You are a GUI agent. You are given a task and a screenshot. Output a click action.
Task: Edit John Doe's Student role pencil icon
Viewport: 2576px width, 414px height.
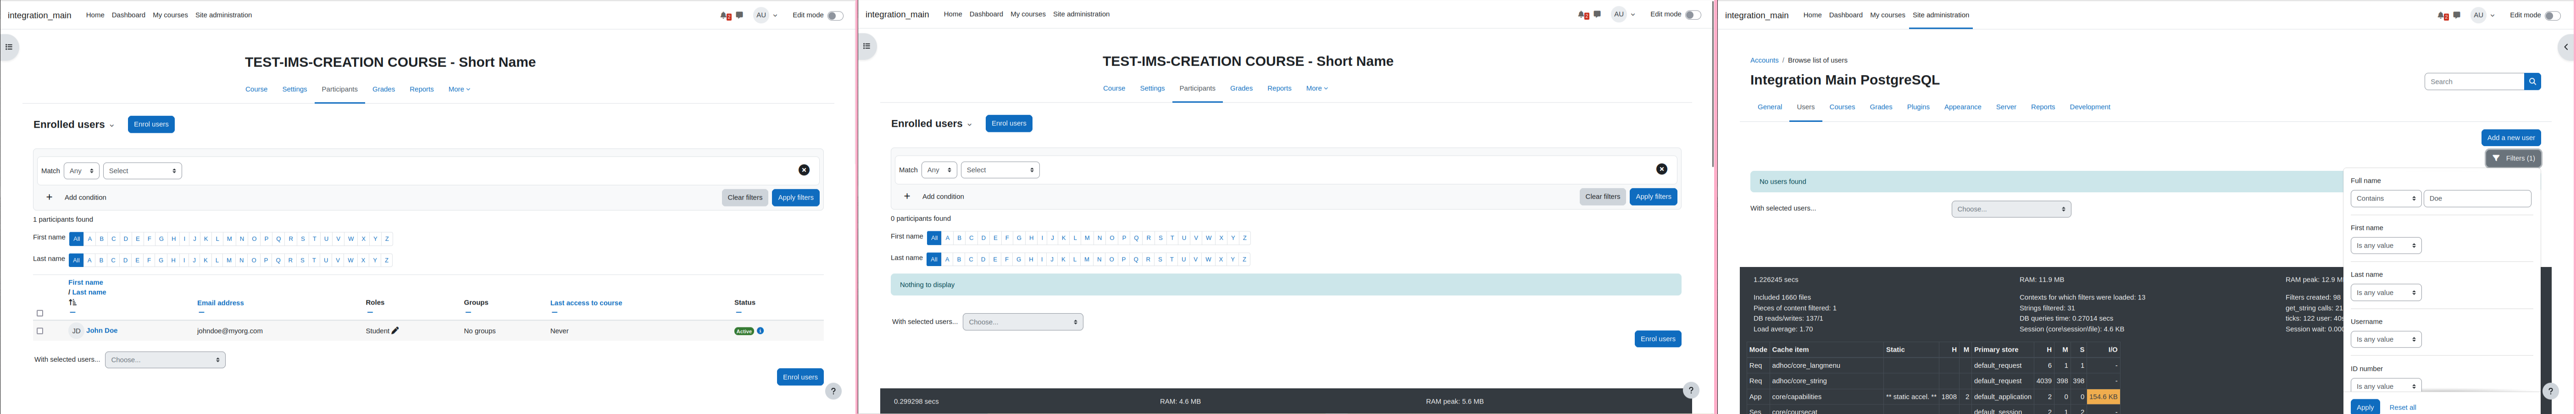pyautogui.click(x=395, y=330)
